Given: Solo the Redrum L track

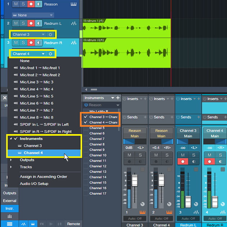Looking at the screenshot, I should point(23,23).
